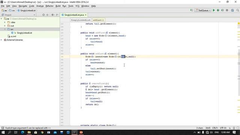The image size is (240, 135).
Task: Click the IntelliJ IDEA taskbar icon
Action: coord(75,132)
